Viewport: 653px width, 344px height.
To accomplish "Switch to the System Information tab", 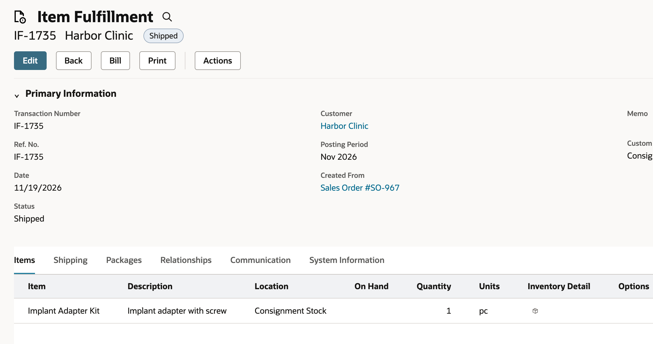I will tap(347, 260).
